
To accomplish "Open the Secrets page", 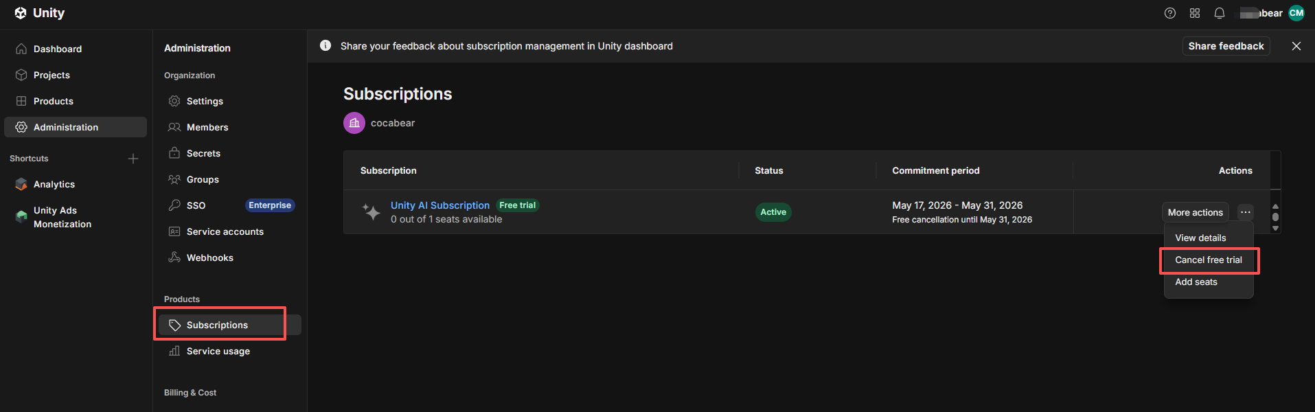I will [x=229, y=153].
